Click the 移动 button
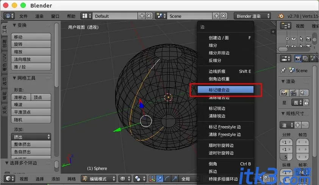Screen dimensions: 319x185 pos(31,37)
